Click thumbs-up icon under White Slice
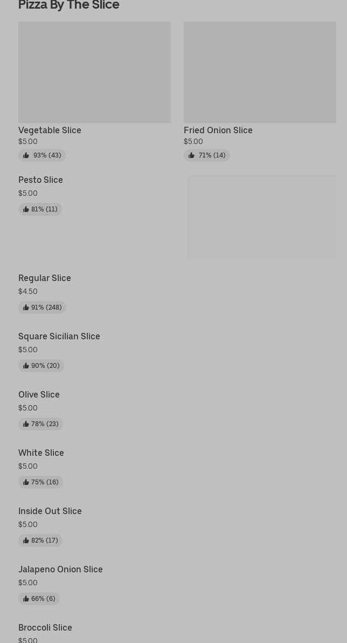 [x=26, y=482]
